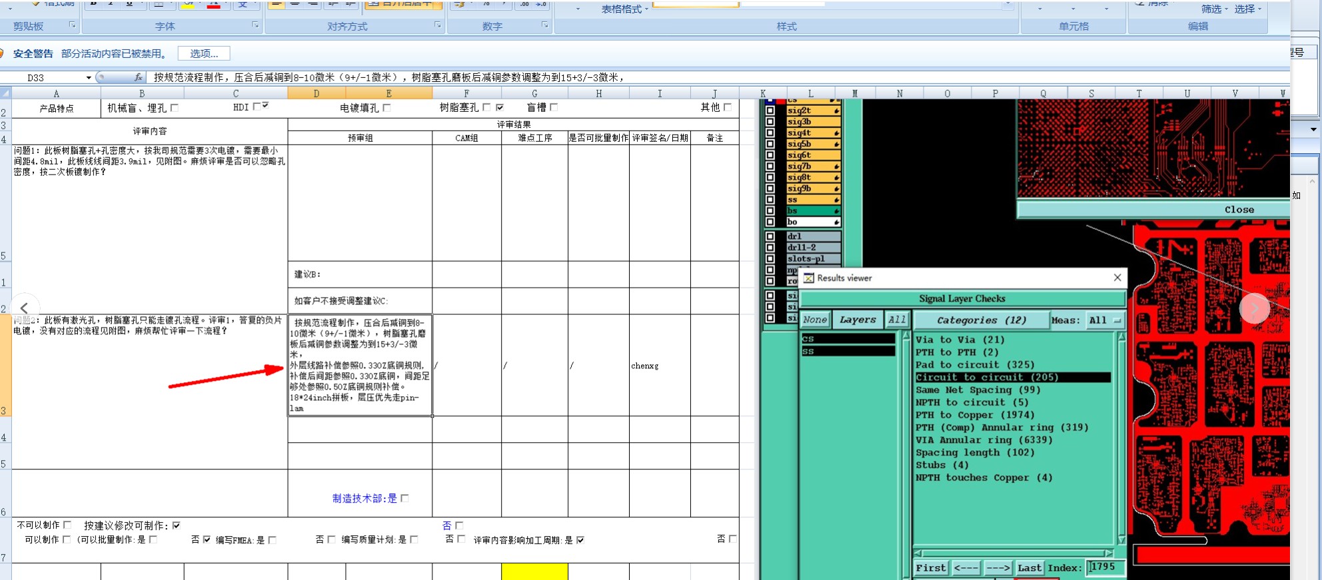The width and height of the screenshot is (1322, 580).
Task: Select 'Via to Via (21)' category
Action: (960, 340)
